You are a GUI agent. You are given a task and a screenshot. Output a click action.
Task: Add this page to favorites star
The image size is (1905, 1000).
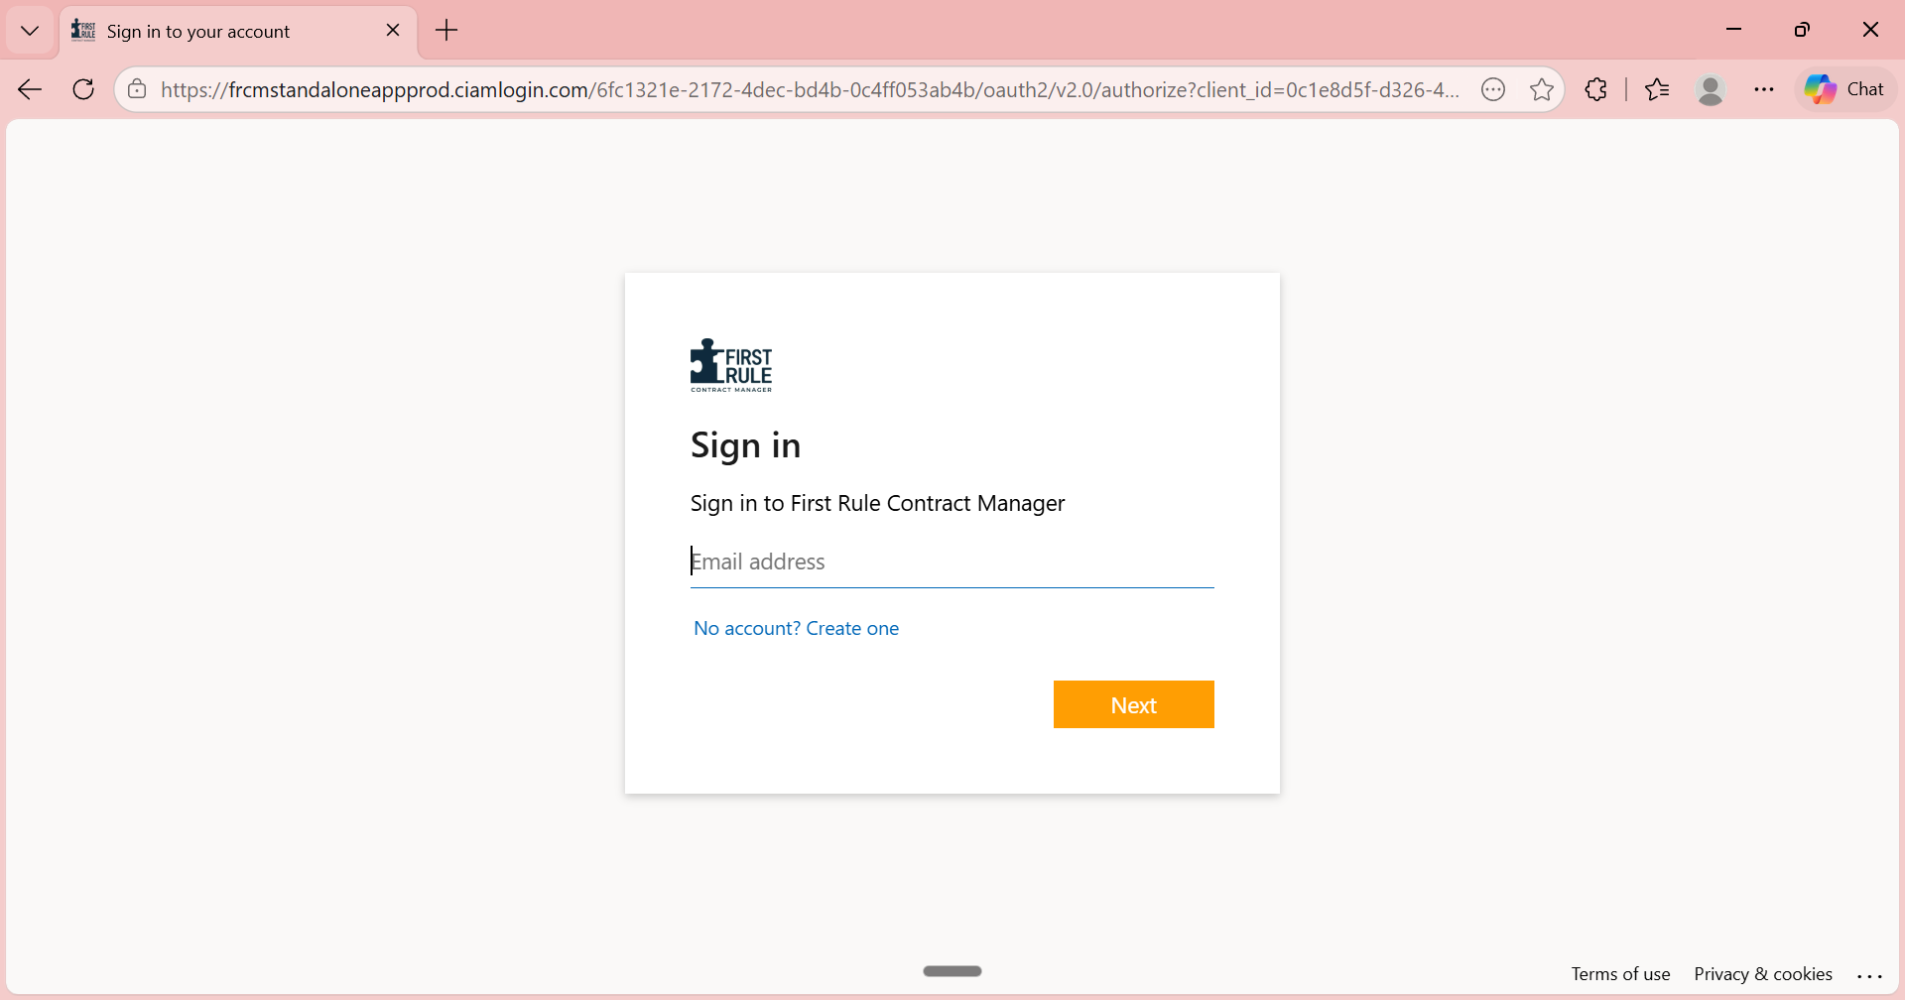[1542, 89]
